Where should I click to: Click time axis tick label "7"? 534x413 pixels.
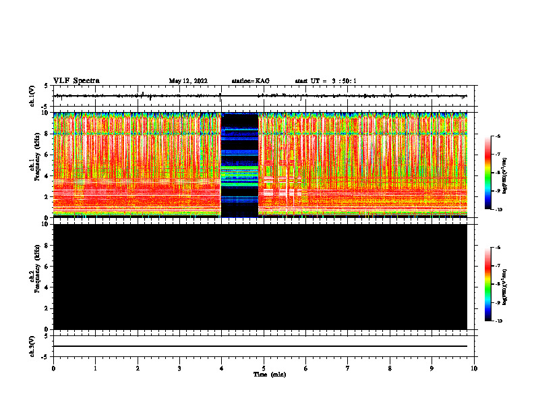pyautogui.click(x=348, y=368)
